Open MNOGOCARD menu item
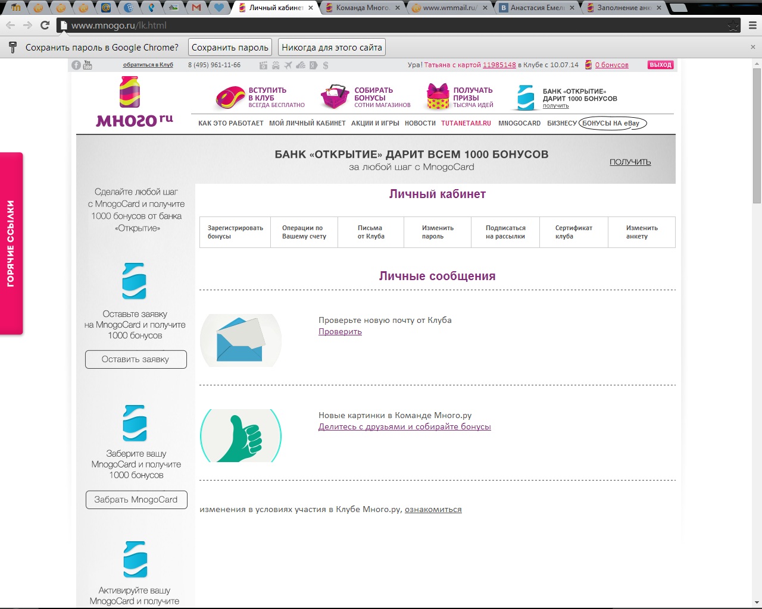Viewport: 762px width, 609px height. pyautogui.click(x=520, y=123)
